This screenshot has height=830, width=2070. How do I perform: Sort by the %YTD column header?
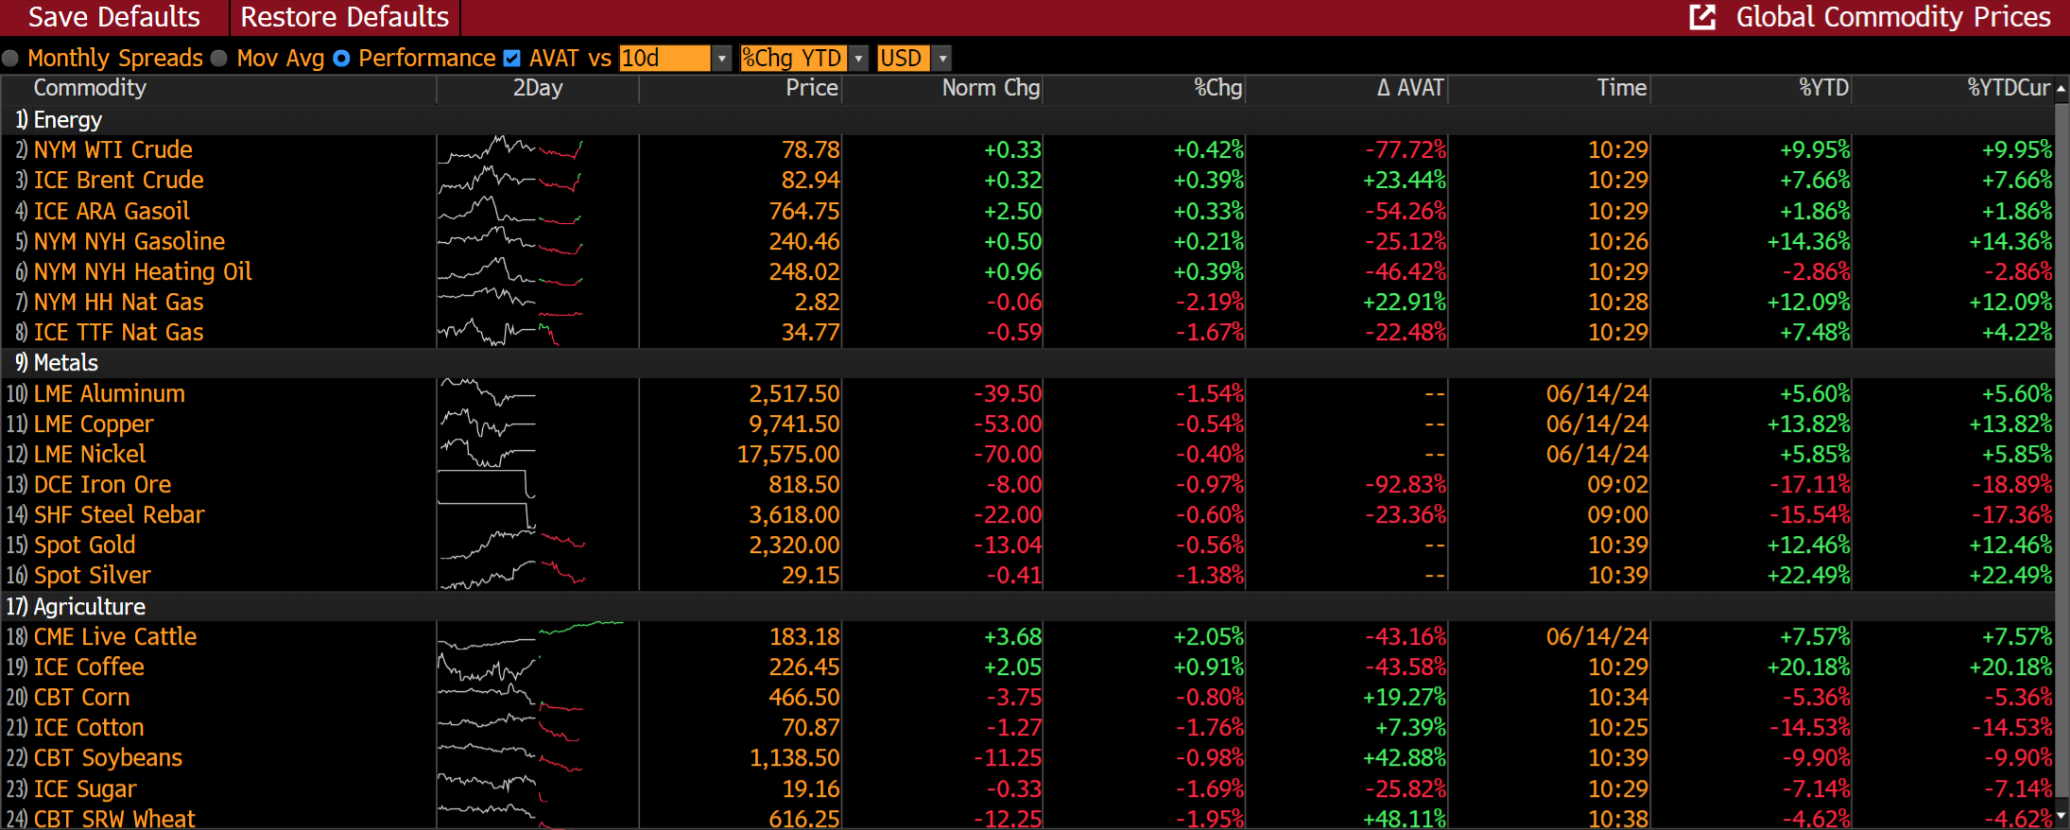click(1823, 88)
